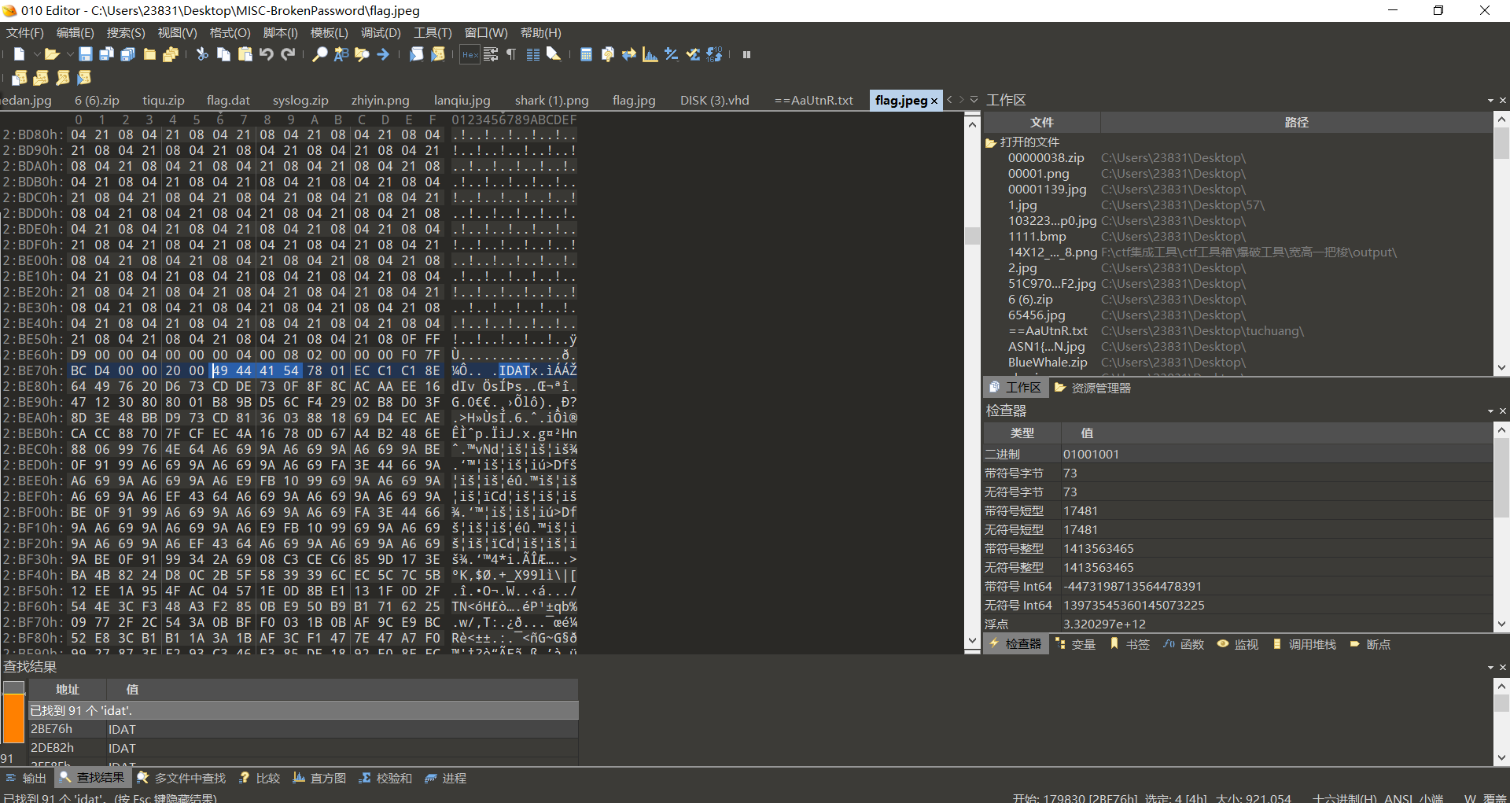Close the flag.jpeg tab
Screen dimensions: 1510x803
pyautogui.click(x=934, y=101)
